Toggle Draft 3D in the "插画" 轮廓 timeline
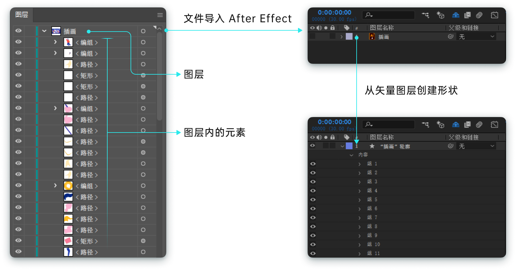This screenshot has width=516, height=270. 440,124
